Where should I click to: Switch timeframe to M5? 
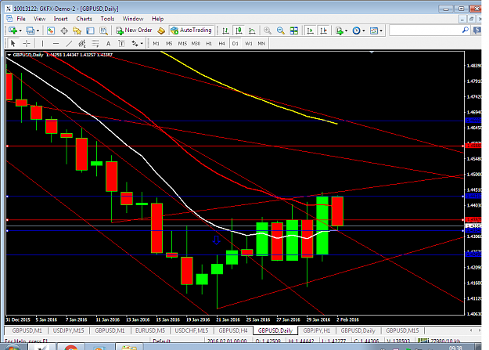tap(169, 43)
